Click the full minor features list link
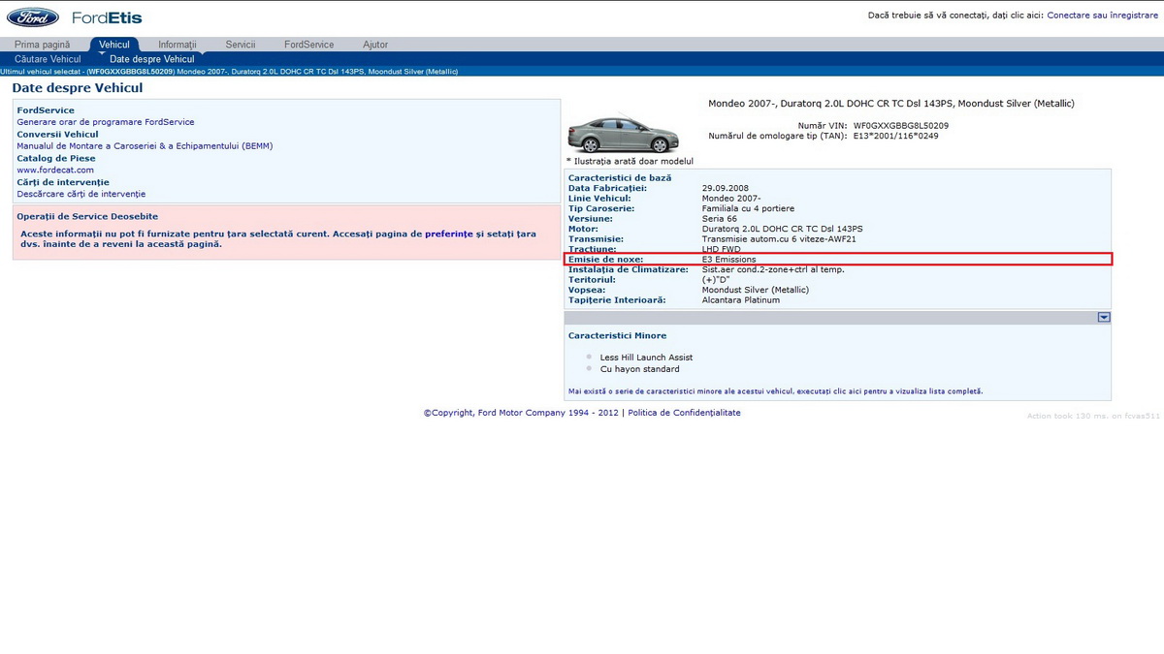1164x654 pixels. click(775, 391)
